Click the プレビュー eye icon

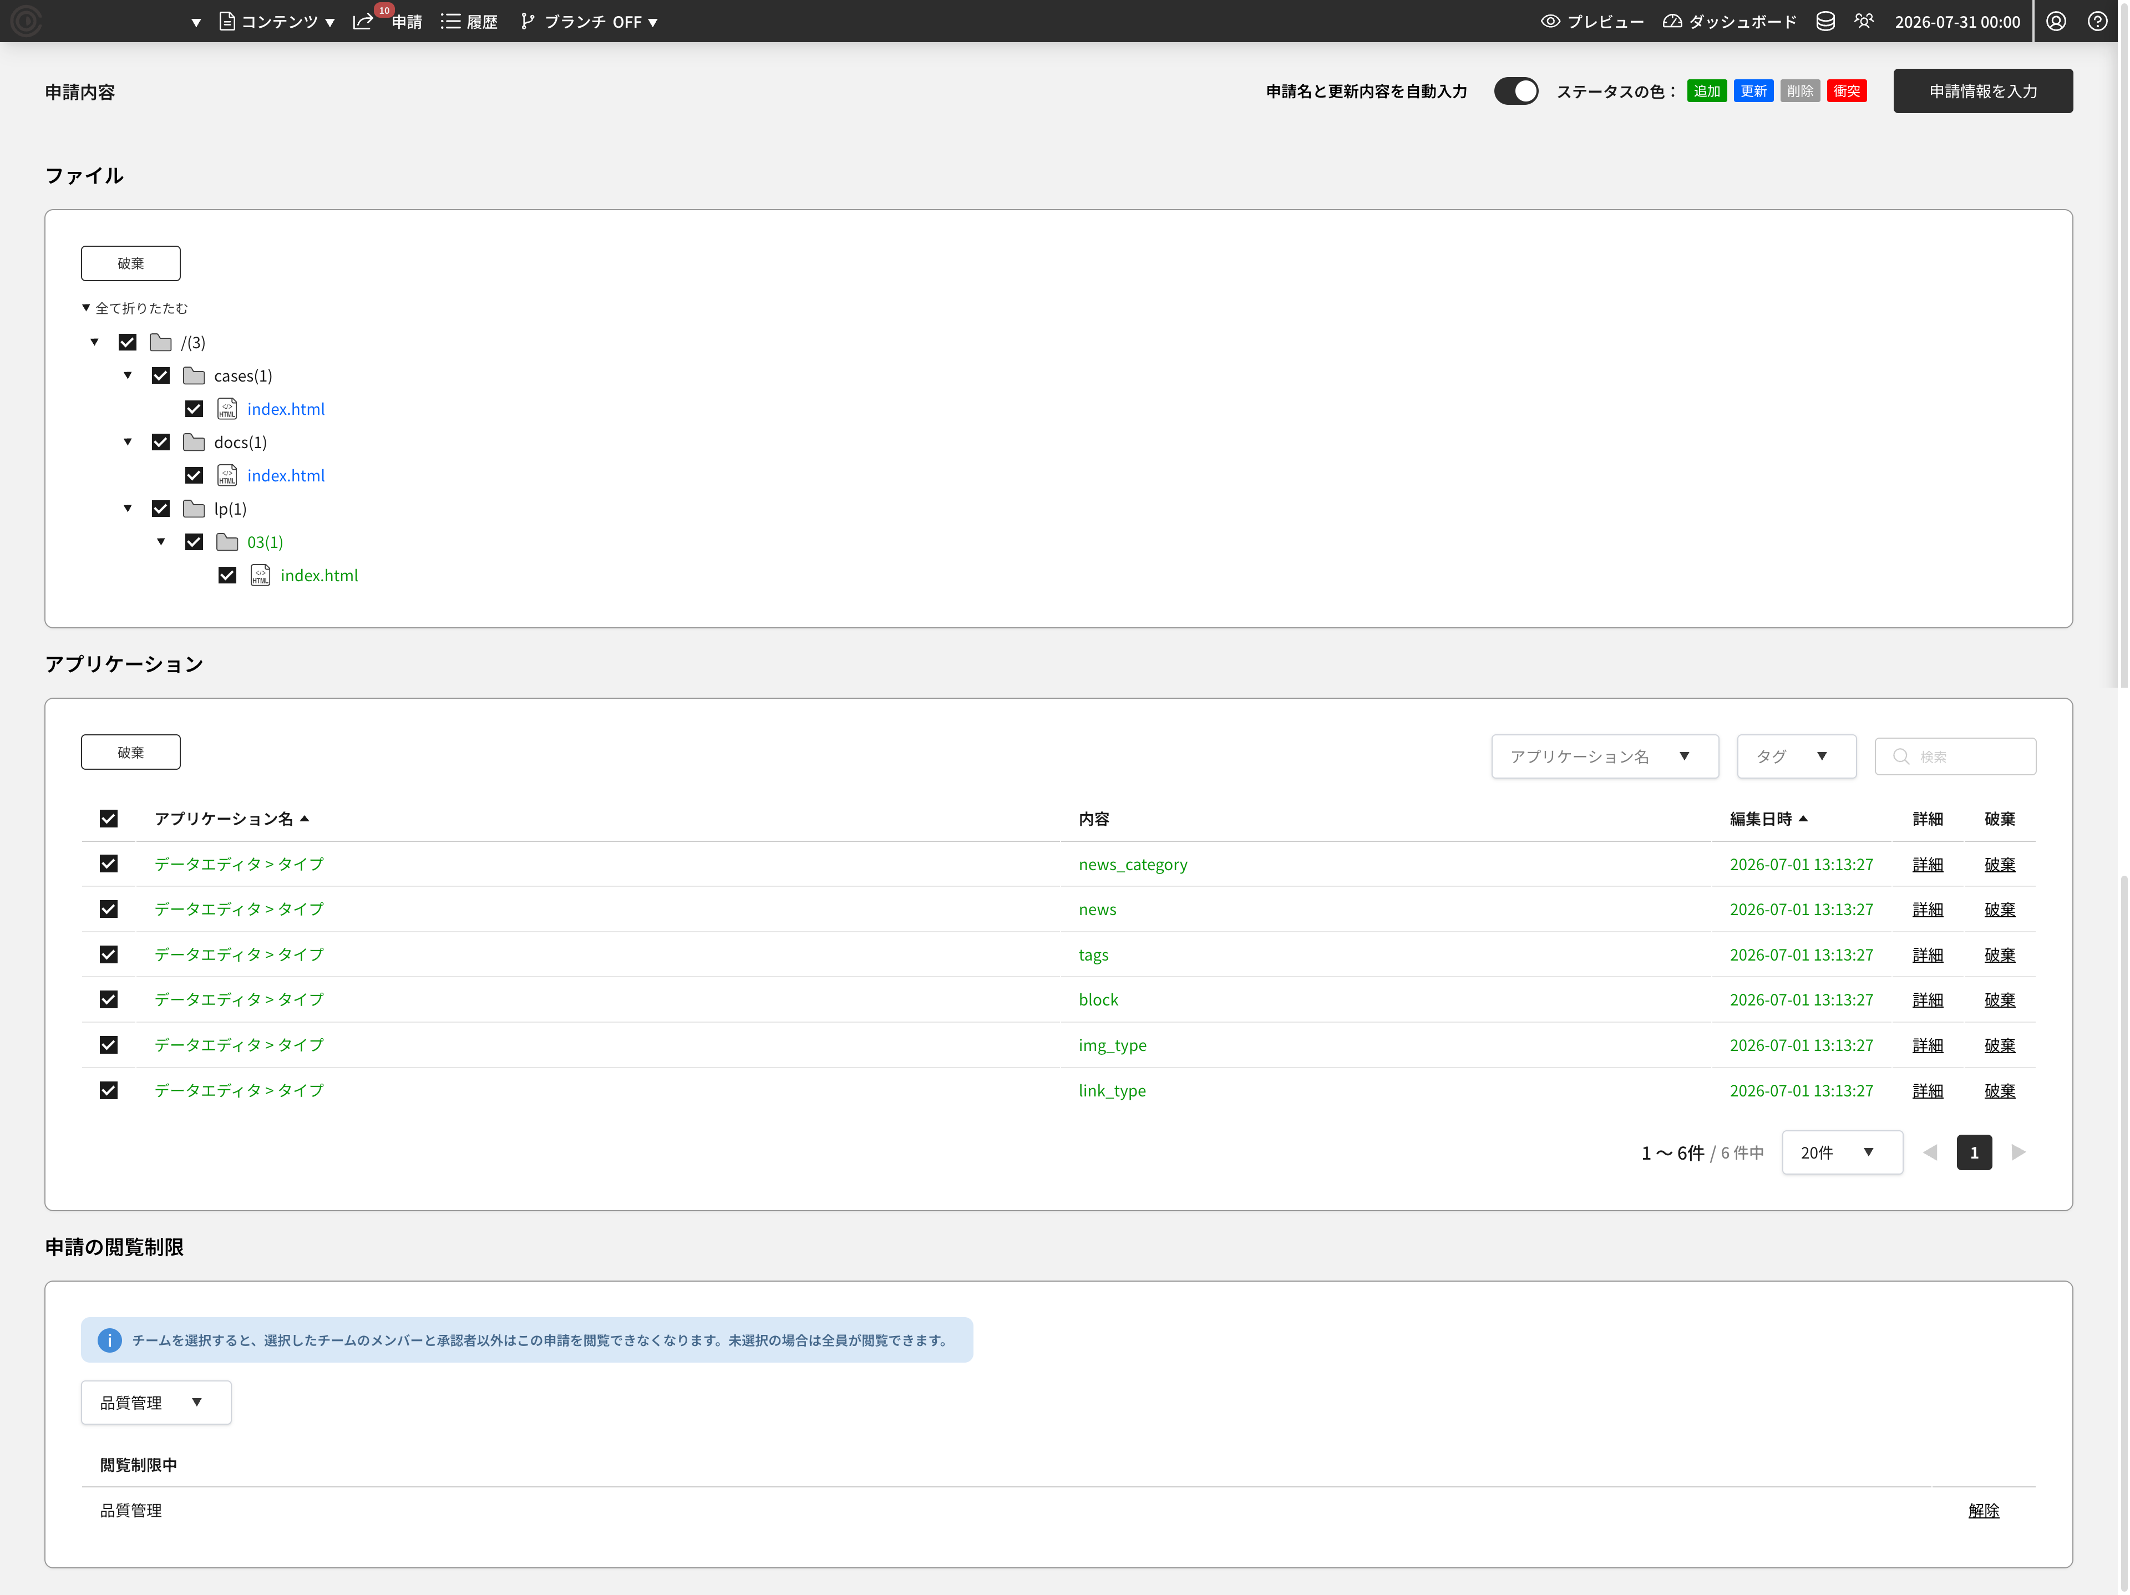click(1550, 21)
